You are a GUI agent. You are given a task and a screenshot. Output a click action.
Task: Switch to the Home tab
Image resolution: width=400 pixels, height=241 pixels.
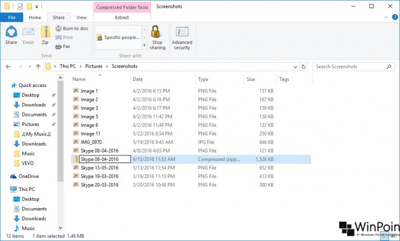click(35, 17)
